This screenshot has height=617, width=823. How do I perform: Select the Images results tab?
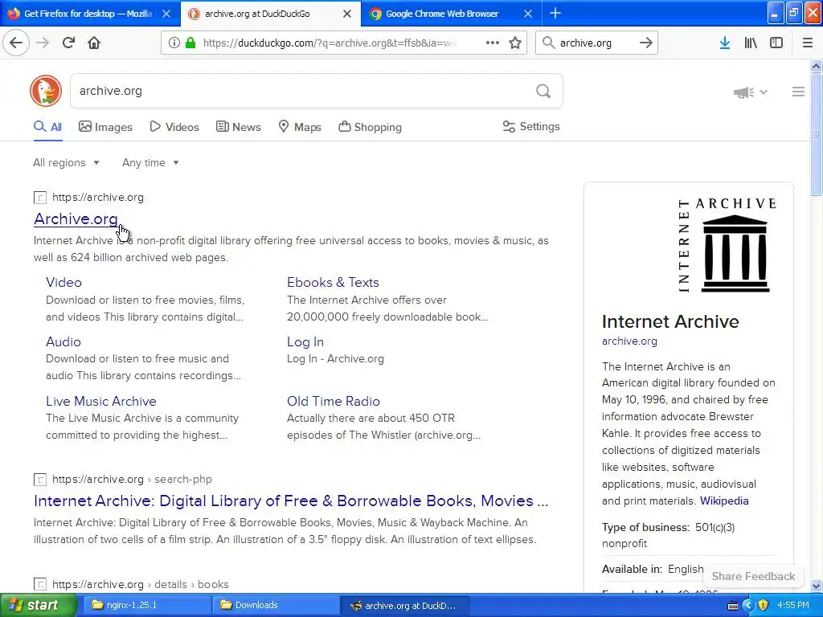tap(105, 127)
